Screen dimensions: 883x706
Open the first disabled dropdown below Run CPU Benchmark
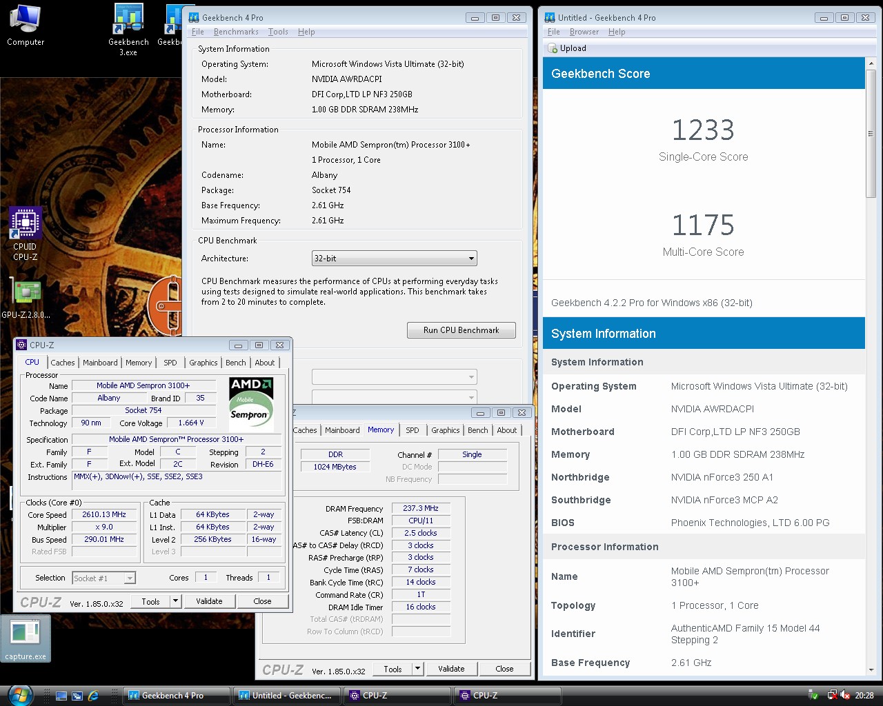(395, 377)
